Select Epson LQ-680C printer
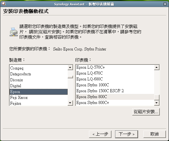Image resolution: width=169 pixels, height=141 pixels. (x=115, y=79)
